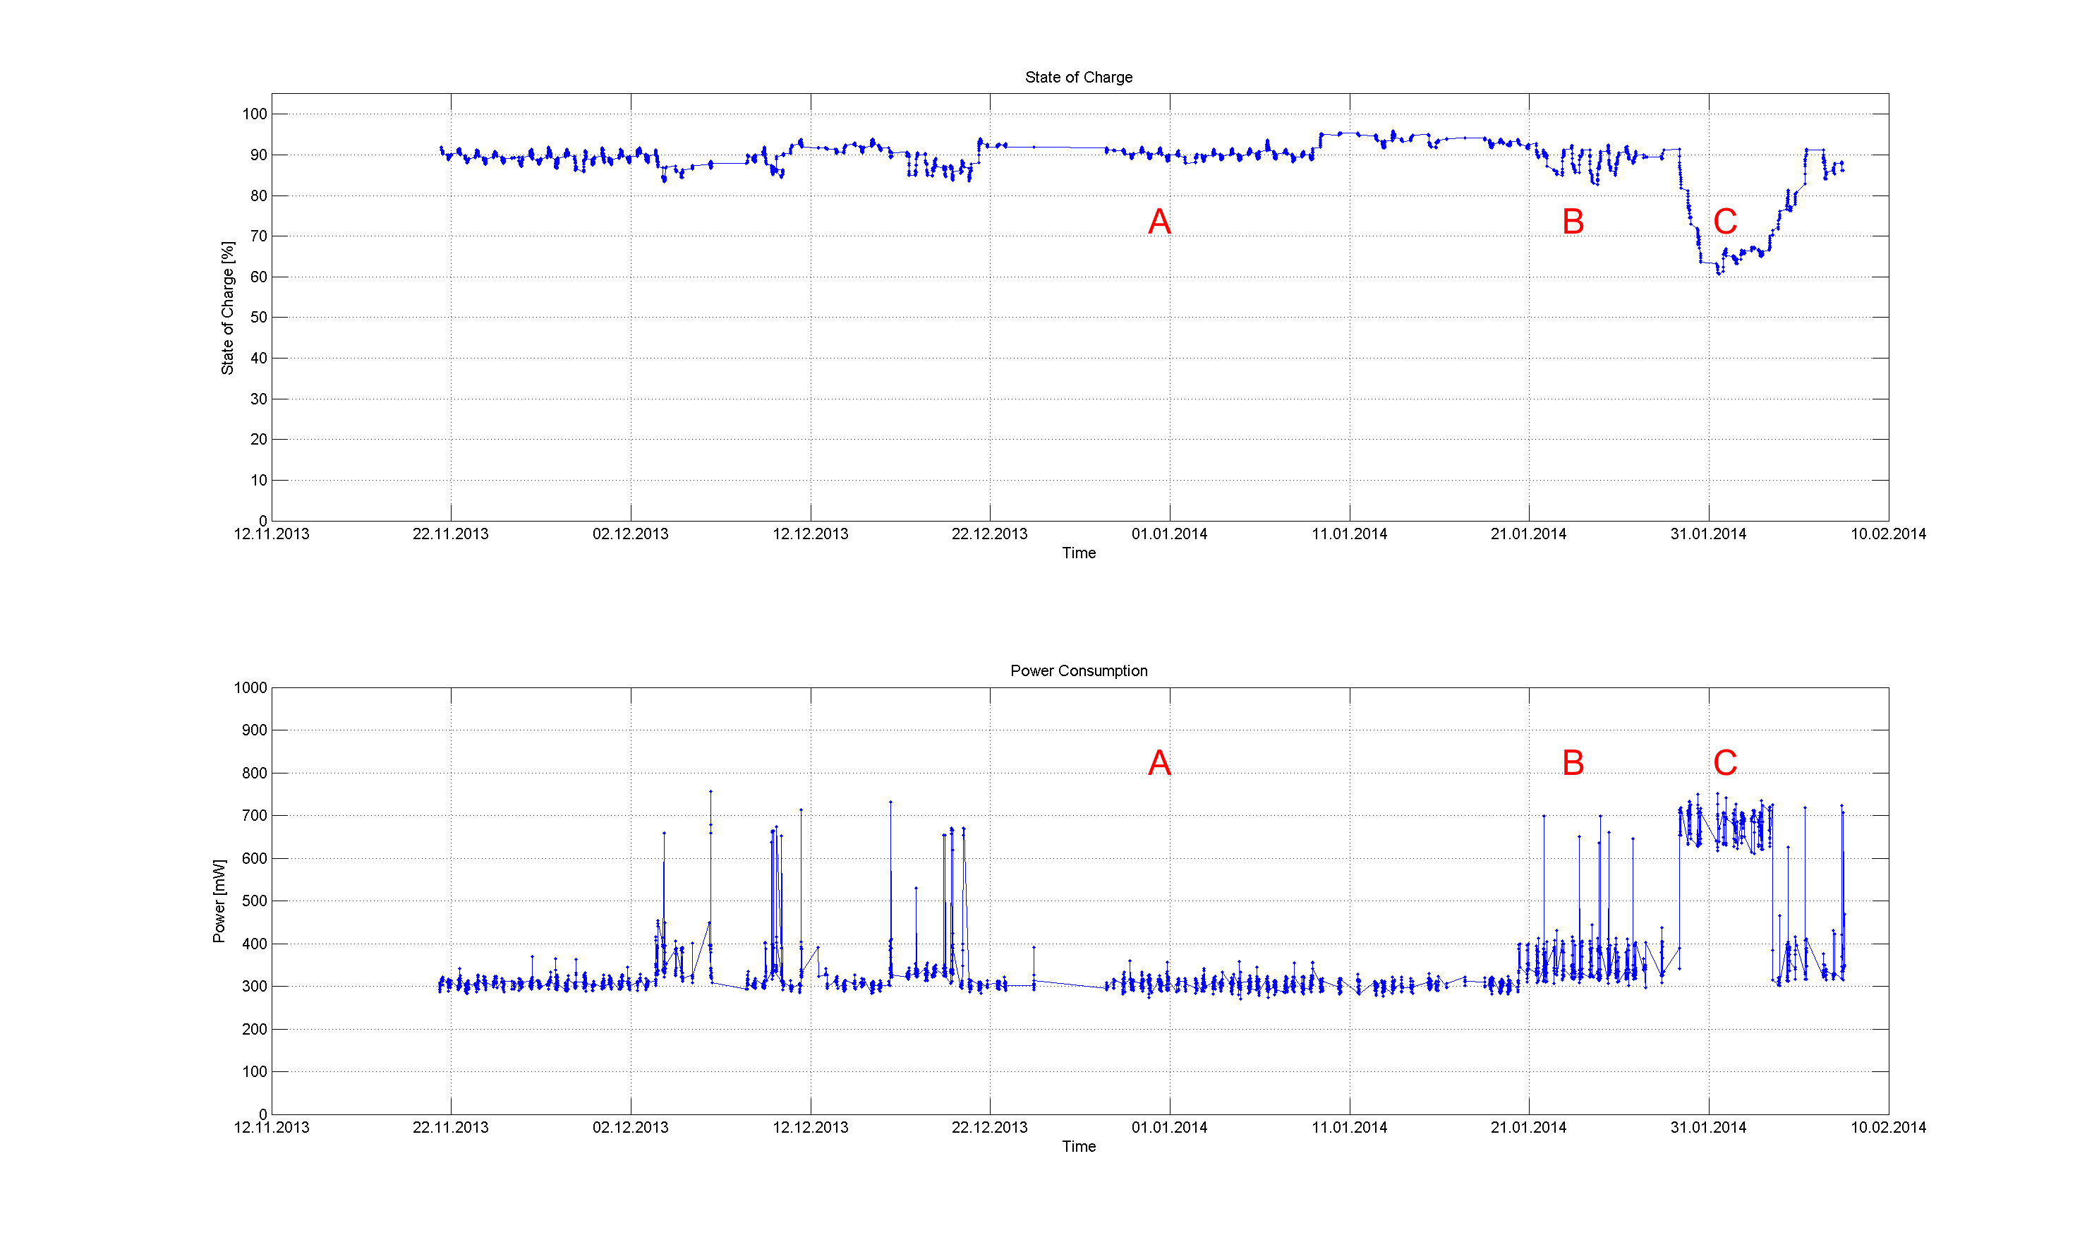Click "Time" axis label under Power Consumption plot
The width and height of the screenshot is (2087, 1252).
(x=1079, y=1145)
